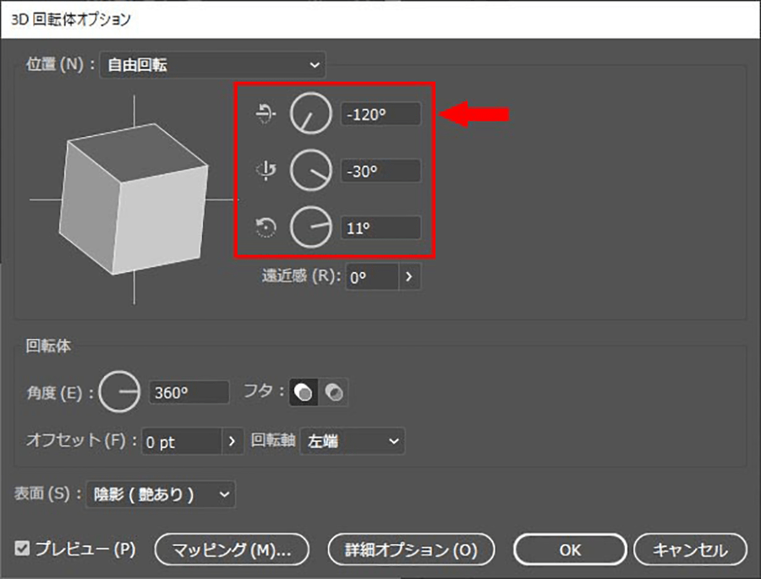Click the オフセット field showing 0 pt
Screen dimensions: 761x579
pos(182,441)
